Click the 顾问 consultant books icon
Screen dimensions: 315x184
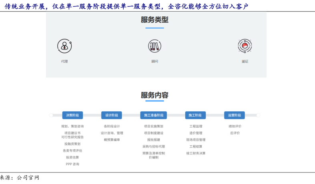(x=154, y=46)
